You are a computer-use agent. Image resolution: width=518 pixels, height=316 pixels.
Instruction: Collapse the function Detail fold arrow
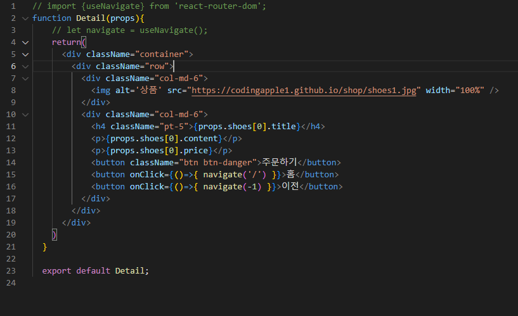pos(25,18)
